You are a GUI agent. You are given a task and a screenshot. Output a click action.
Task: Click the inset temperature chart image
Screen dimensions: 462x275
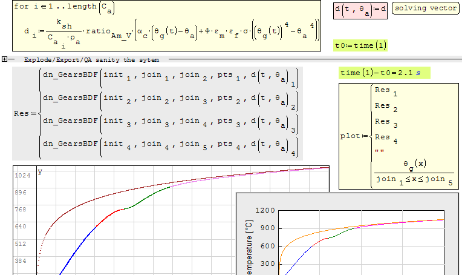click(x=348, y=236)
